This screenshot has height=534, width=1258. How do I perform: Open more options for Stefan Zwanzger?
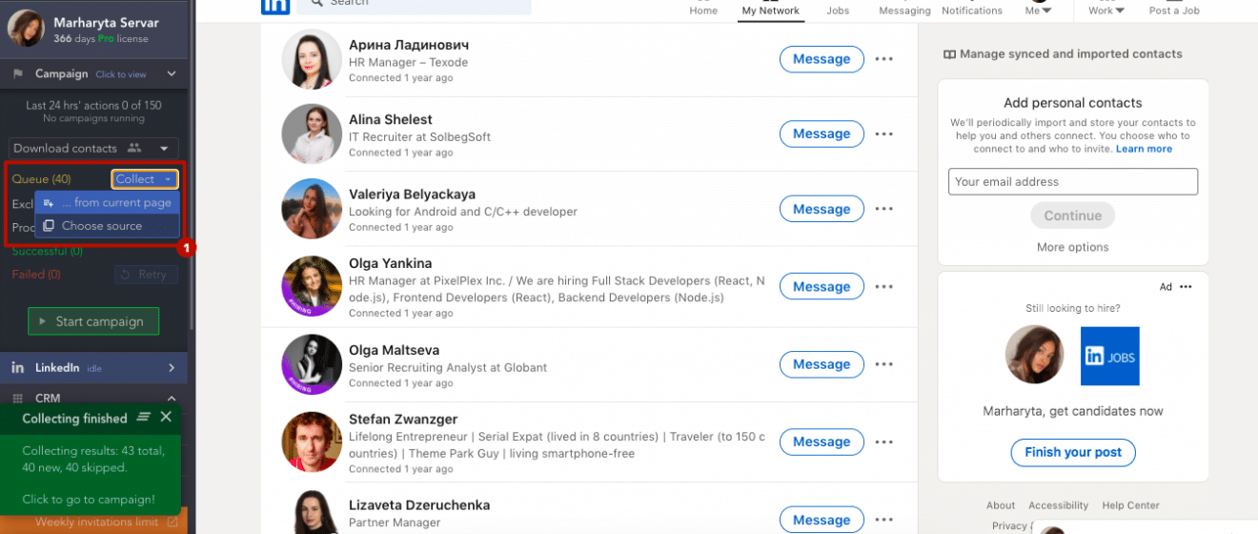click(x=884, y=442)
